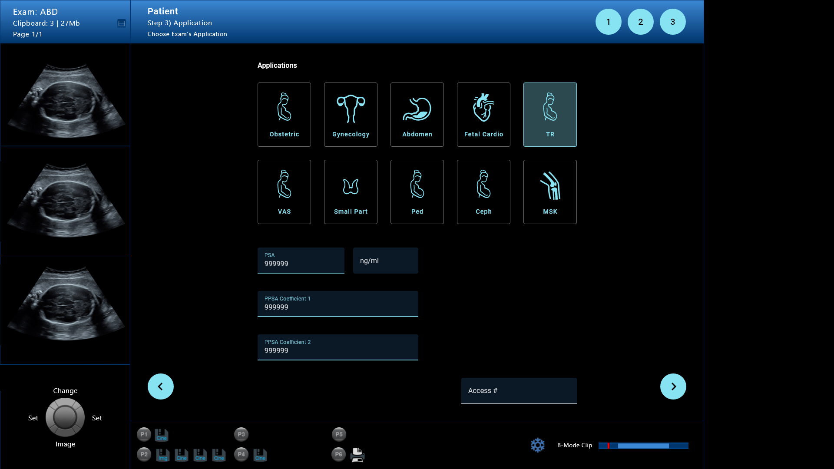
Task: Select the MSK knee-joint application
Action: coord(550,192)
